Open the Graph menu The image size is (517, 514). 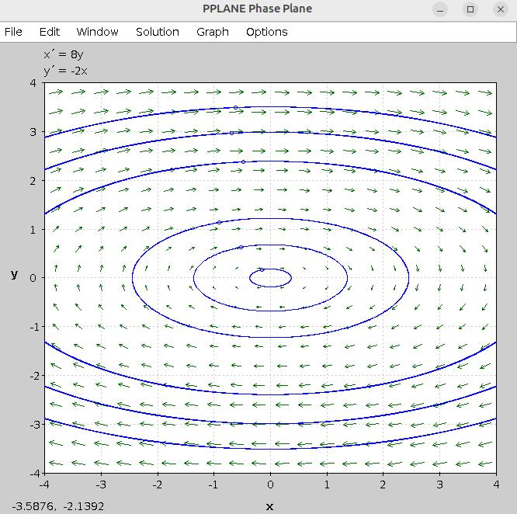(x=212, y=32)
